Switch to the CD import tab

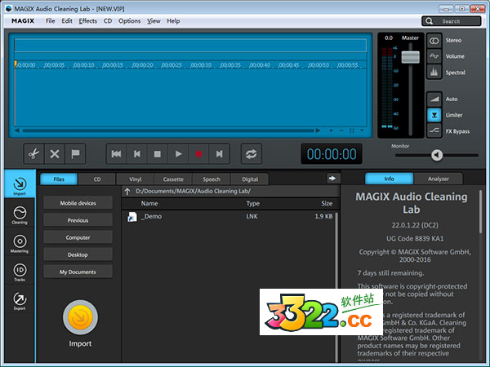97,179
